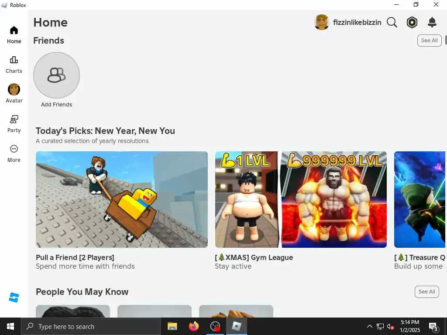
Task: Open the Gym League game thumbnail
Action: pos(301,199)
